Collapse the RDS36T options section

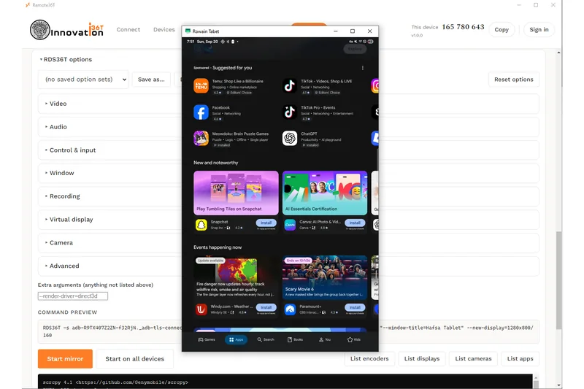tap(66, 60)
